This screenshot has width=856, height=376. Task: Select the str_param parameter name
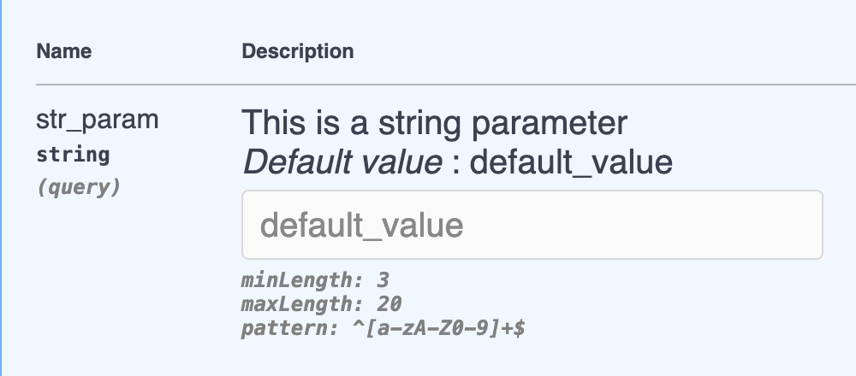pyautogui.click(x=97, y=120)
